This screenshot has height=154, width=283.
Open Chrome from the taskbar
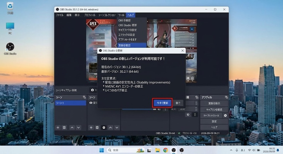(166, 150)
